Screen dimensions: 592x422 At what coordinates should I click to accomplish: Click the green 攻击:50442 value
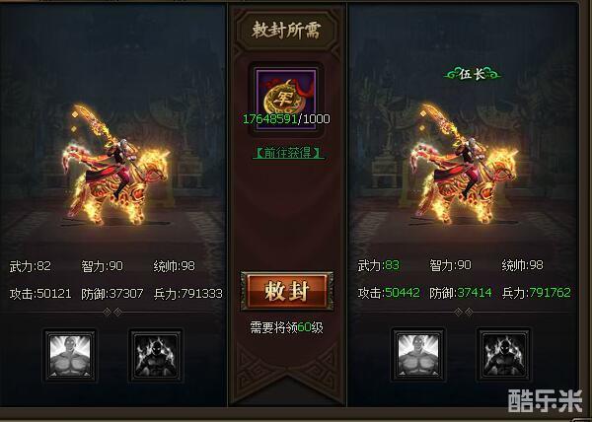click(389, 293)
